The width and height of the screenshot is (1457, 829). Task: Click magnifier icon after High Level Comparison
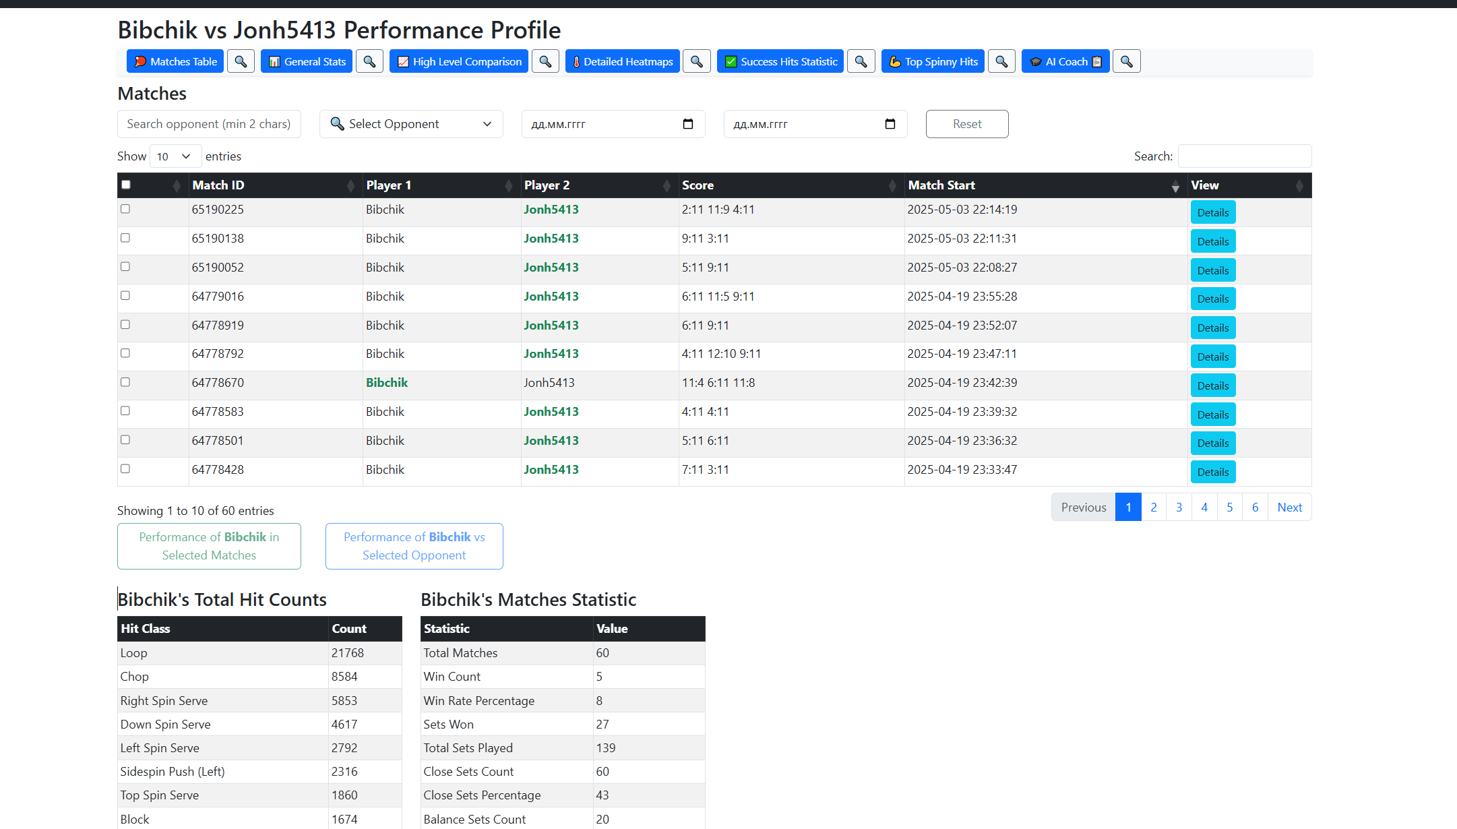pos(545,61)
